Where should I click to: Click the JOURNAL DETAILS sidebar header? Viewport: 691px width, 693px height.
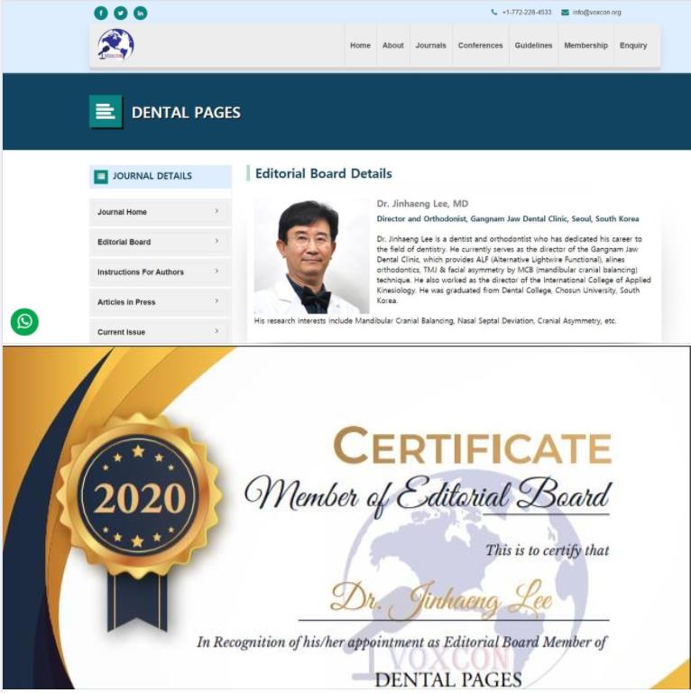[x=160, y=176]
